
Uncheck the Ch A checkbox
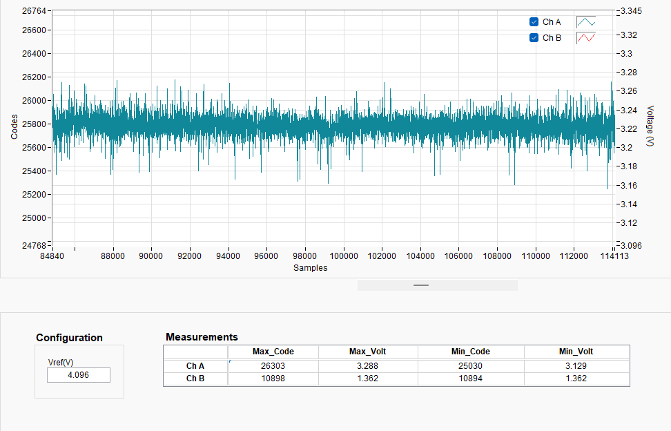coord(534,22)
